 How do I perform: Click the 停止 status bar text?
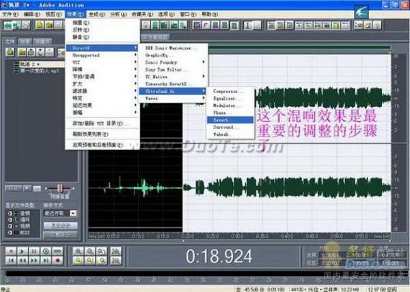pyautogui.click(x=5, y=289)
